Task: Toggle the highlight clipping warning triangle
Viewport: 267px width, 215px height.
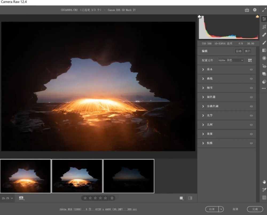Action: [257, 17]
